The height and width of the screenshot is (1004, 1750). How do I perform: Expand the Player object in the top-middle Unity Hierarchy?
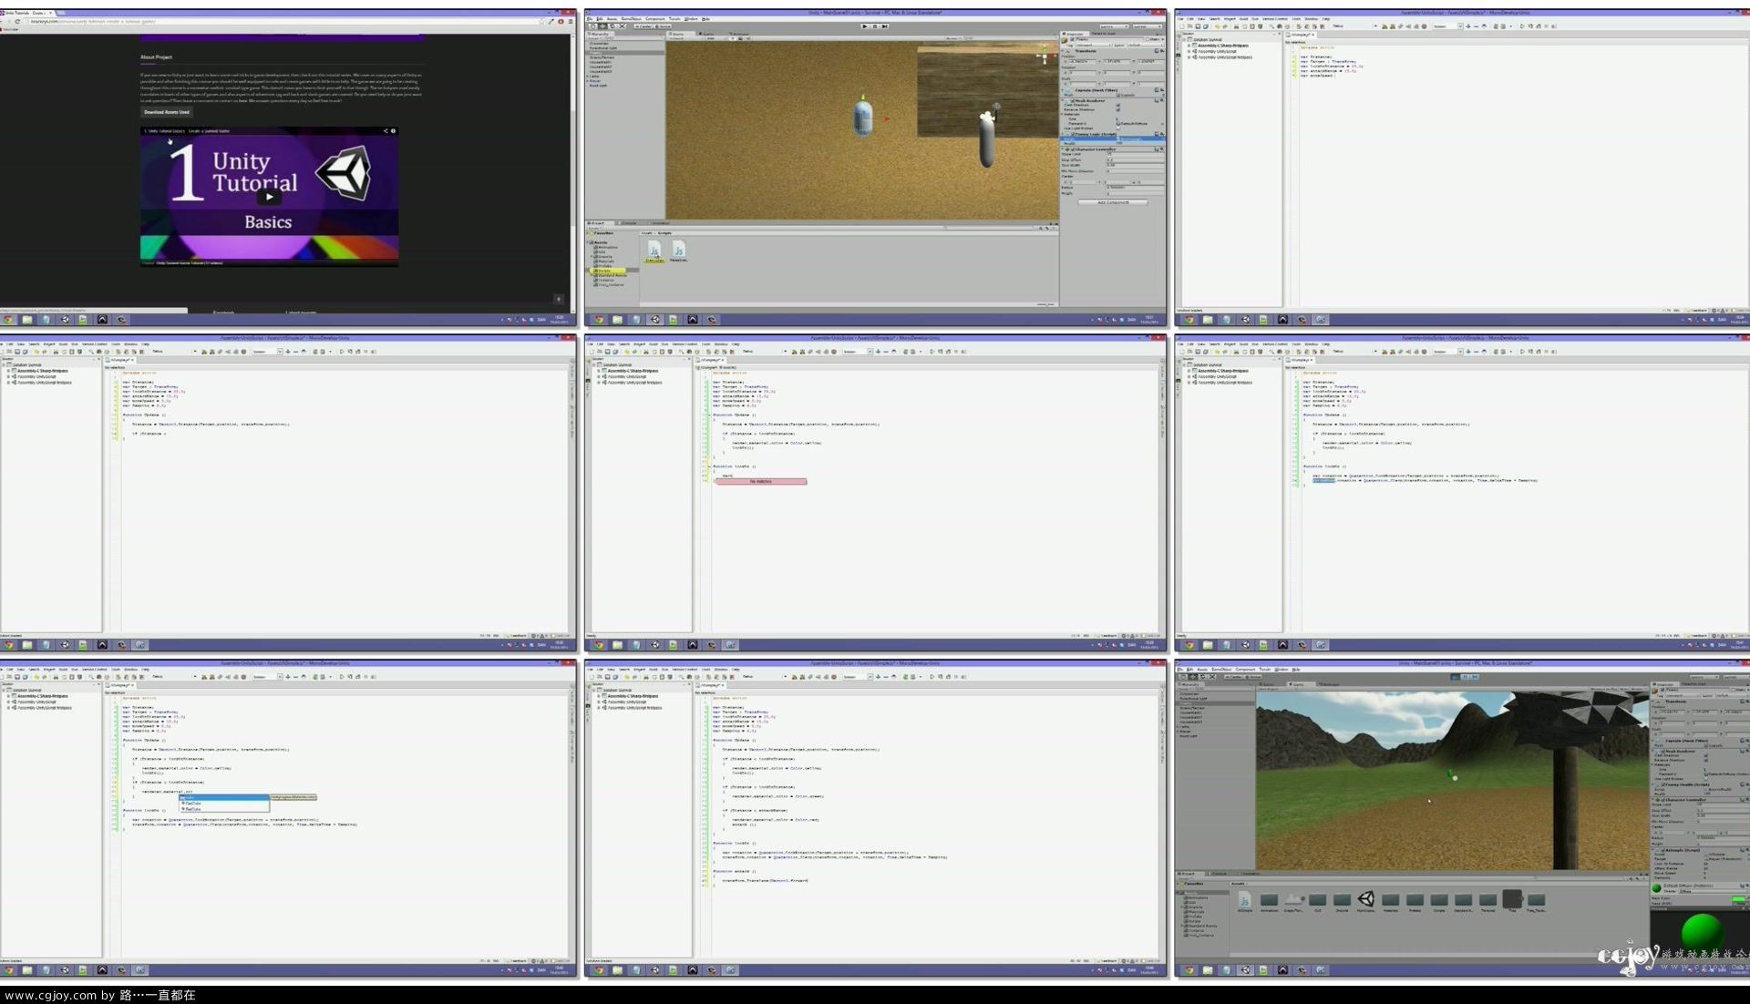tap(587, 81)
